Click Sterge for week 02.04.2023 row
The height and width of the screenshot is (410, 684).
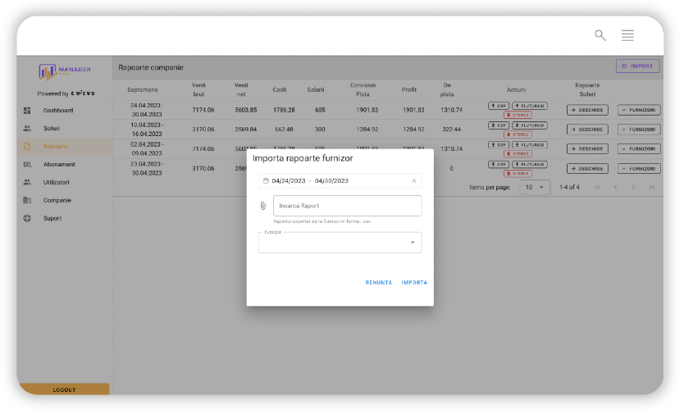point(518,154)
